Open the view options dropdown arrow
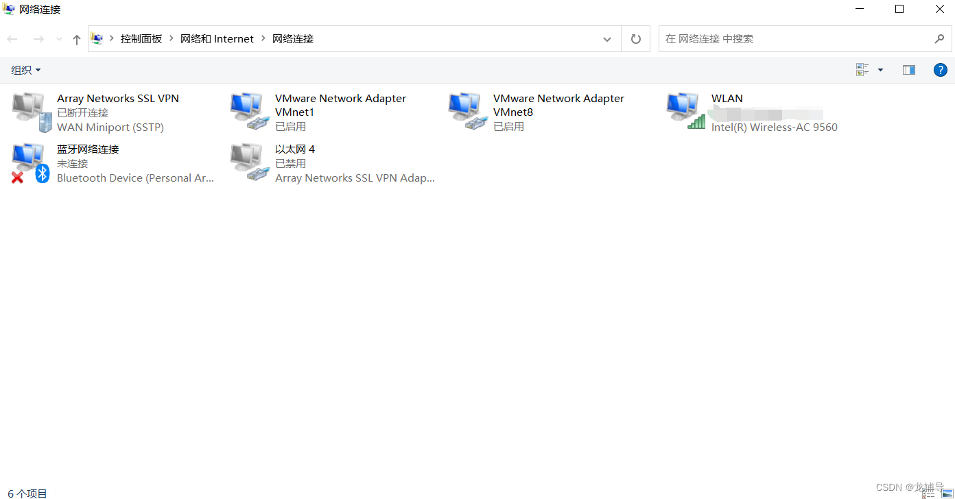The image size is (955, 499). [880, 70]
